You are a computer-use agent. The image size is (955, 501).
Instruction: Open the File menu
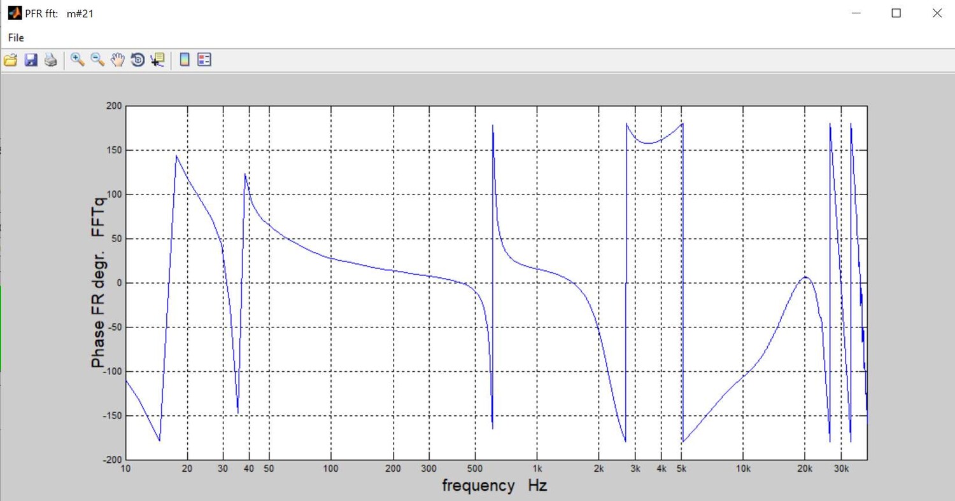(16, 38)
